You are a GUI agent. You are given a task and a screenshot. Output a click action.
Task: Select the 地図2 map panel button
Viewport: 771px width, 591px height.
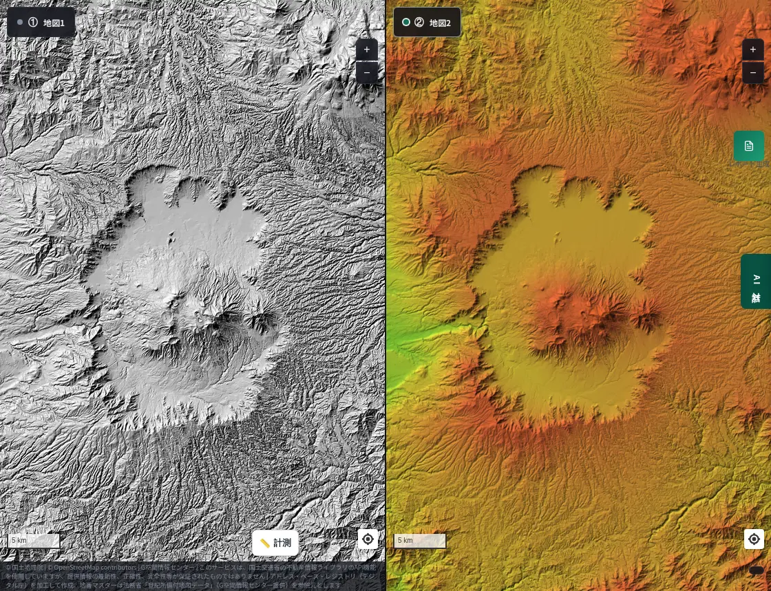coord(427,22)
